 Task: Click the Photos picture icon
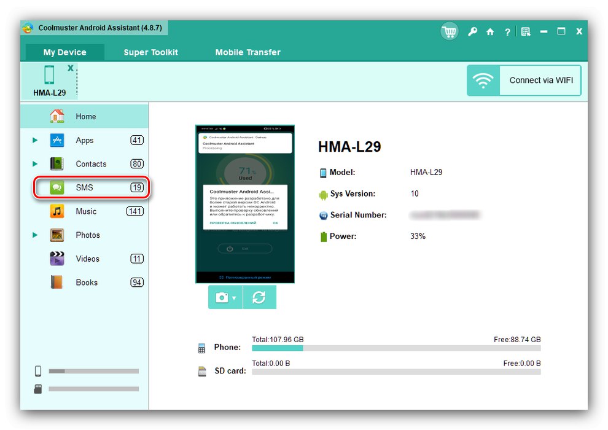[57, 235]
